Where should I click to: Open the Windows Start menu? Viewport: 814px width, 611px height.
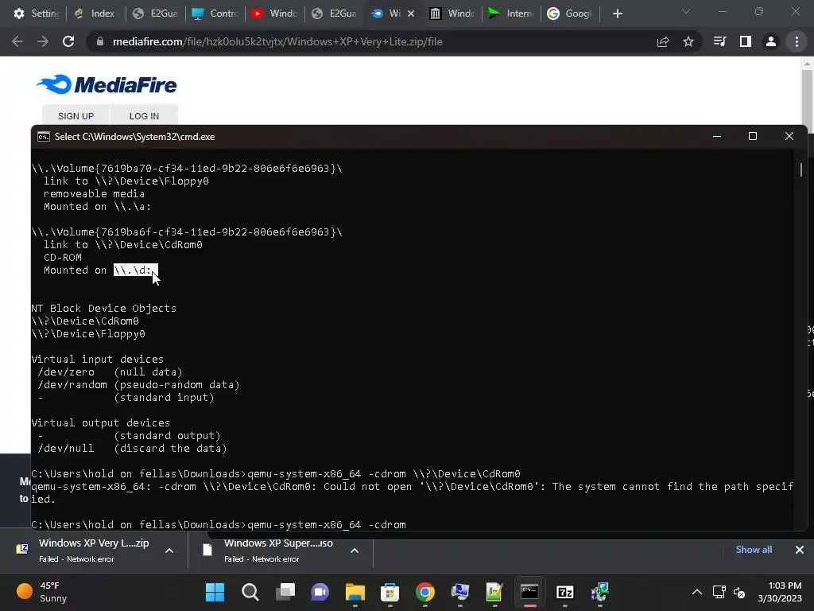(215, 592)
